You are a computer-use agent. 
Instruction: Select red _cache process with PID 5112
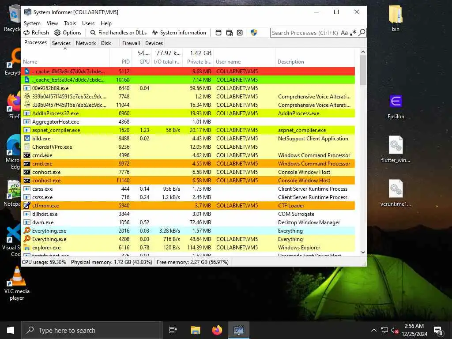click(x=188, y=71)
